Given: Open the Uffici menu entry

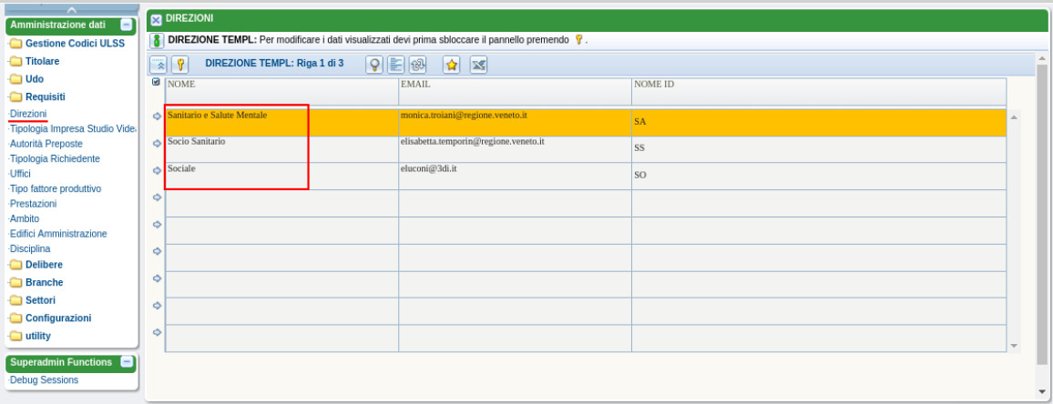Looking at the screenshot, I should pyautogui.click(x=21, y=174).
